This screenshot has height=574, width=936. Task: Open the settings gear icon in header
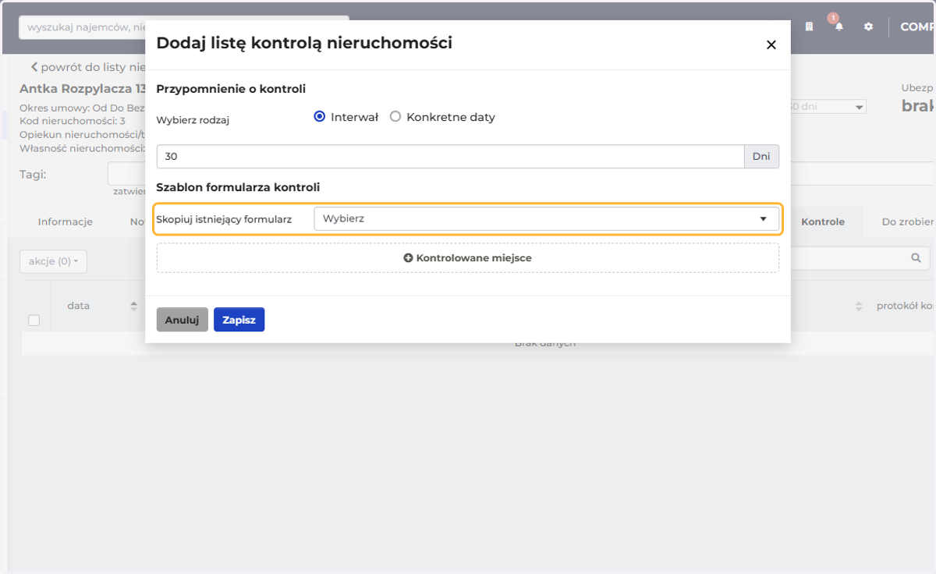coord(868,27)
